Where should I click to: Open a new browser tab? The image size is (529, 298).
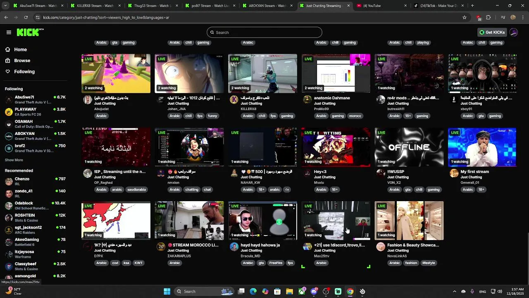[472, 6]
